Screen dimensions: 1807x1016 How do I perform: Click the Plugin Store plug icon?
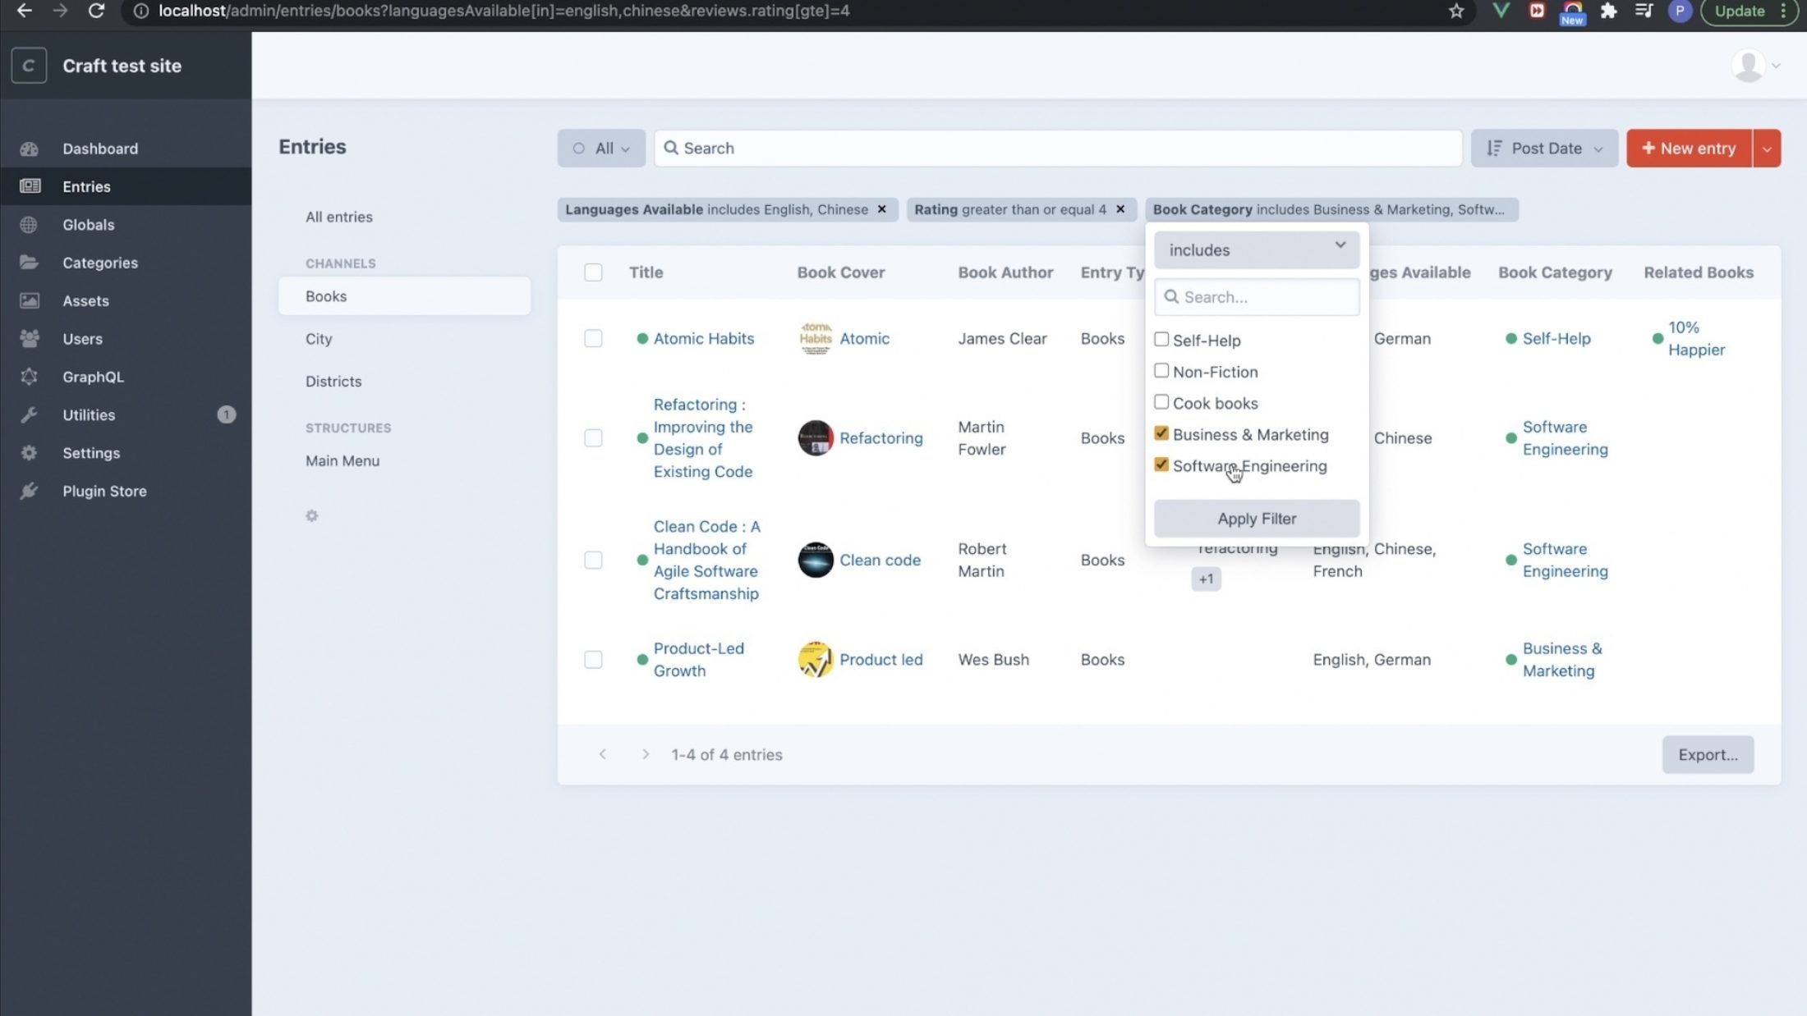pyautogui.click(x=30, y=491)
